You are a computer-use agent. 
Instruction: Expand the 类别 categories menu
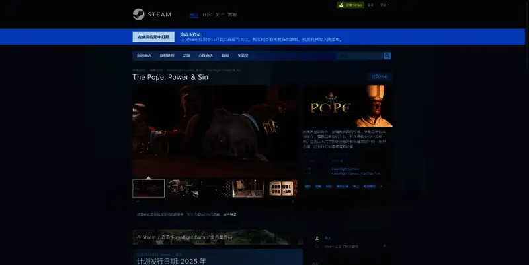[x=186, y=56]
